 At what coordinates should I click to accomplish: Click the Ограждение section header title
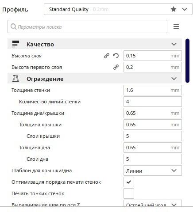tap(45, 79)
